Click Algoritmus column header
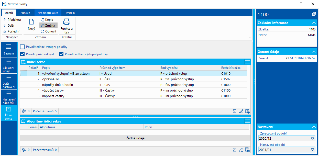This screenshot has height=156, width=319. tap(91, 127)
